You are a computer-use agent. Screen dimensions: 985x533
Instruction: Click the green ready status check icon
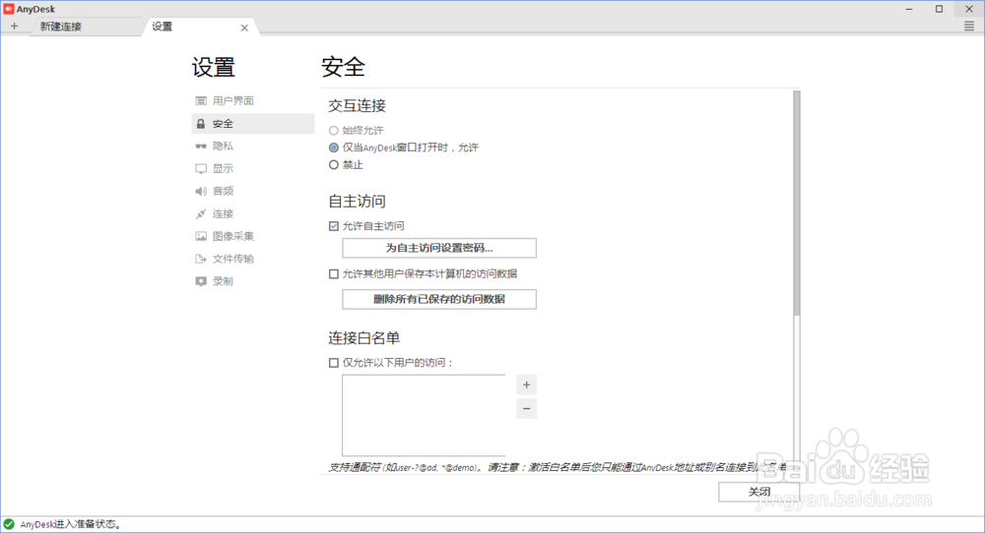pyautogui.click(x=9, y=524)
